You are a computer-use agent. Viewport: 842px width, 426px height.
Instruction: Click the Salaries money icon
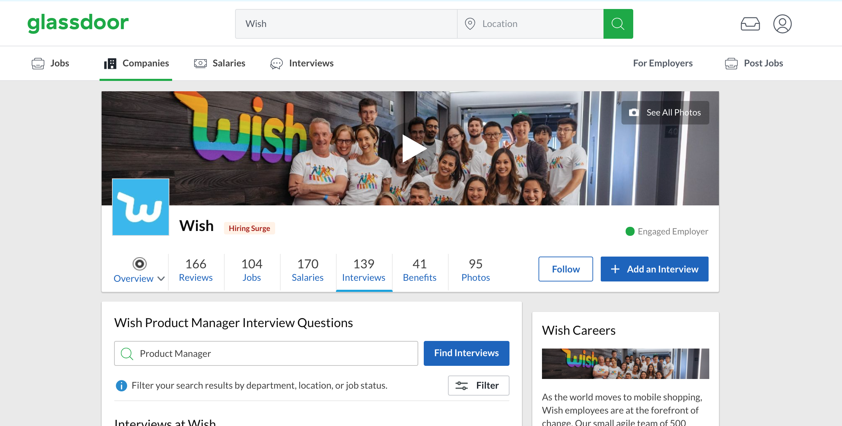pos(200,63)
